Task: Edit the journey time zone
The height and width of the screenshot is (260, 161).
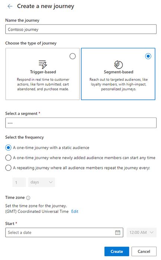Action: pos(75,211)
